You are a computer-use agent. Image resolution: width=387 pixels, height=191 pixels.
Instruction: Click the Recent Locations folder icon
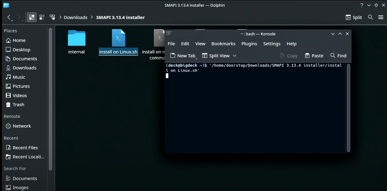click(8, 157)
